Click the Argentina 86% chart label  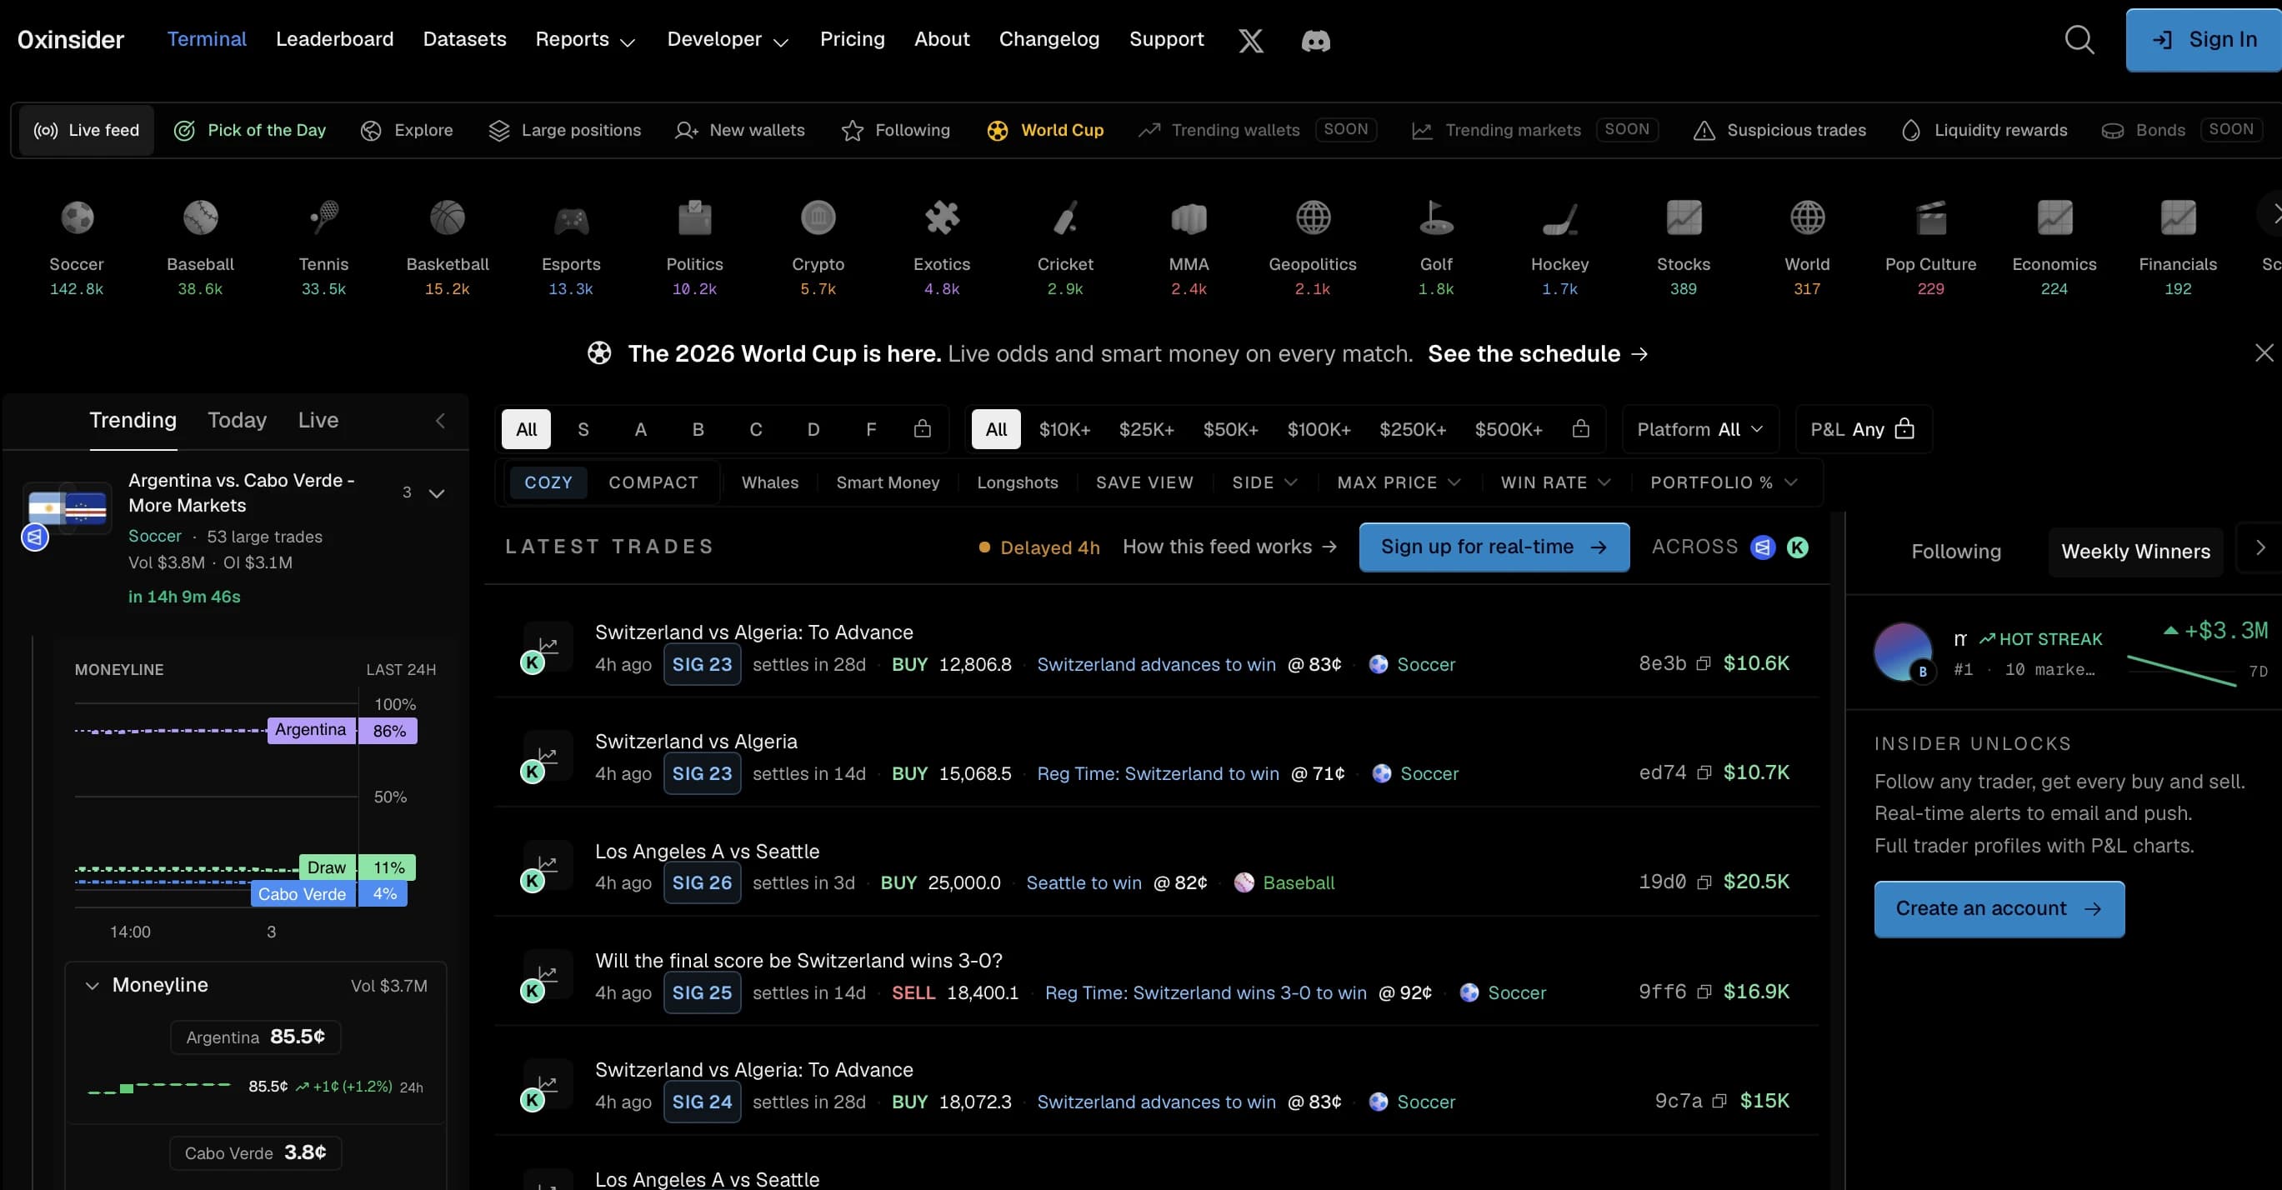click(342, 731)
